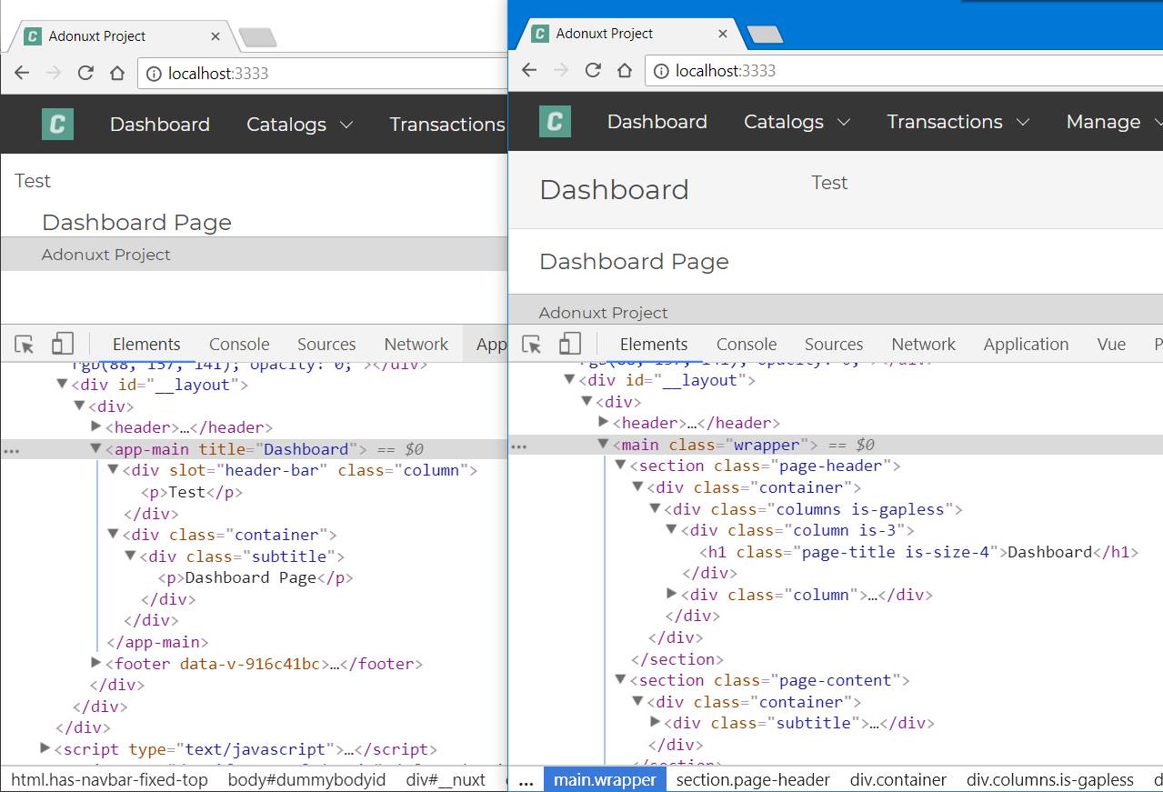
Task: Select html.has-navbar-fixed-top breadcrumb
Action: 109,780
